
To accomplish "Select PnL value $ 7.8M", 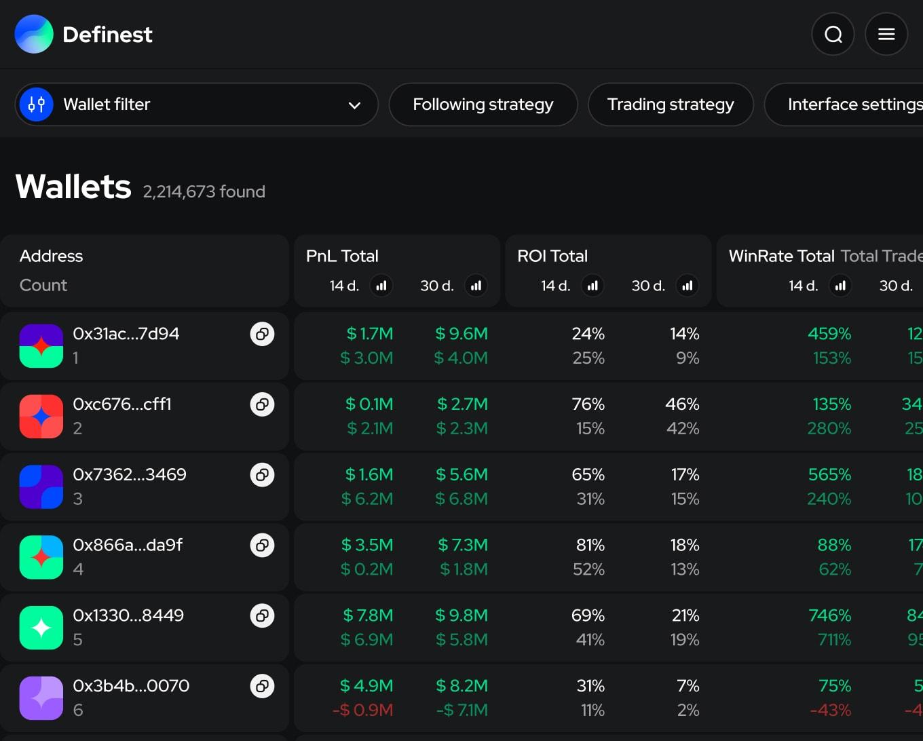I will point(368,615).
